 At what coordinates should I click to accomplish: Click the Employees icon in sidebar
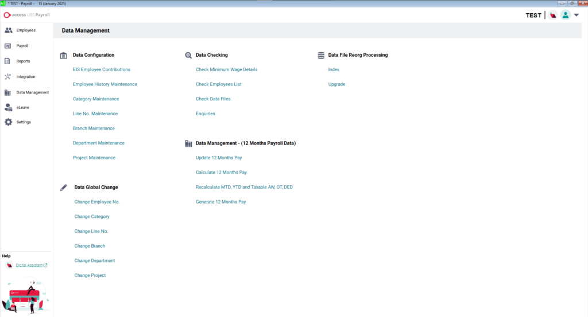click(x=8, y=30)
